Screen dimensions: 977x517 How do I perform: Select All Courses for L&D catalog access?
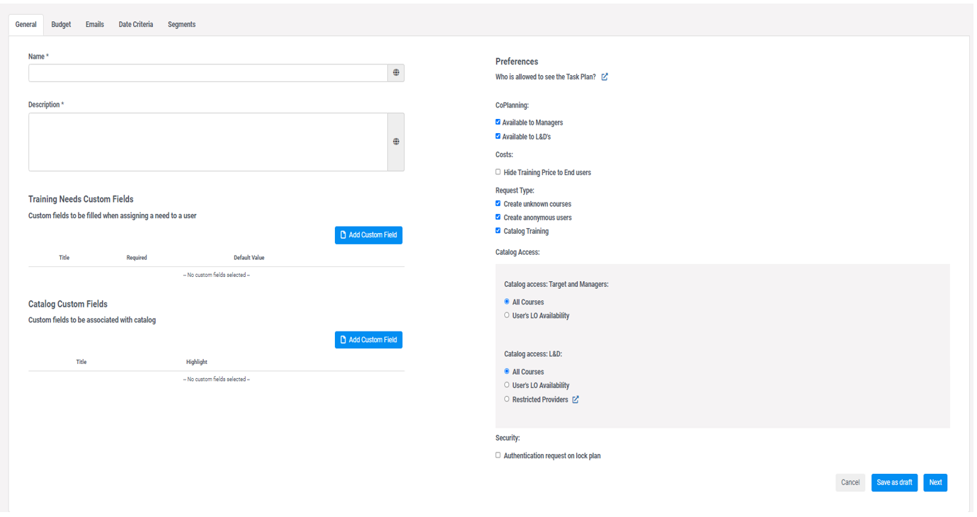tap(507, 371)
